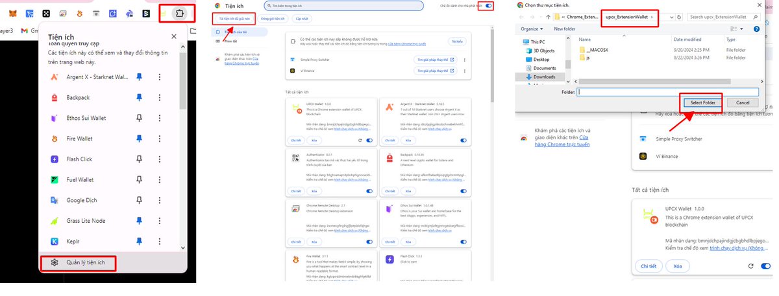Viewport: 779px width, 296px height.
Task: Open more options for Fuel Wallet
Action: click(160, 179)
